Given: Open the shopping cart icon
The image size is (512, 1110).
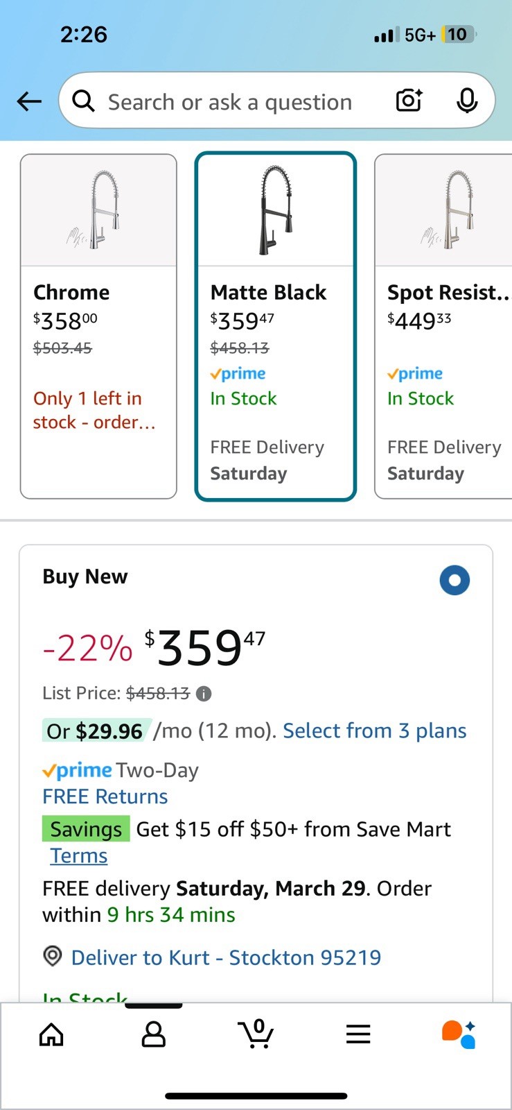Looking at the screenshot, I should coord(256,1034).
